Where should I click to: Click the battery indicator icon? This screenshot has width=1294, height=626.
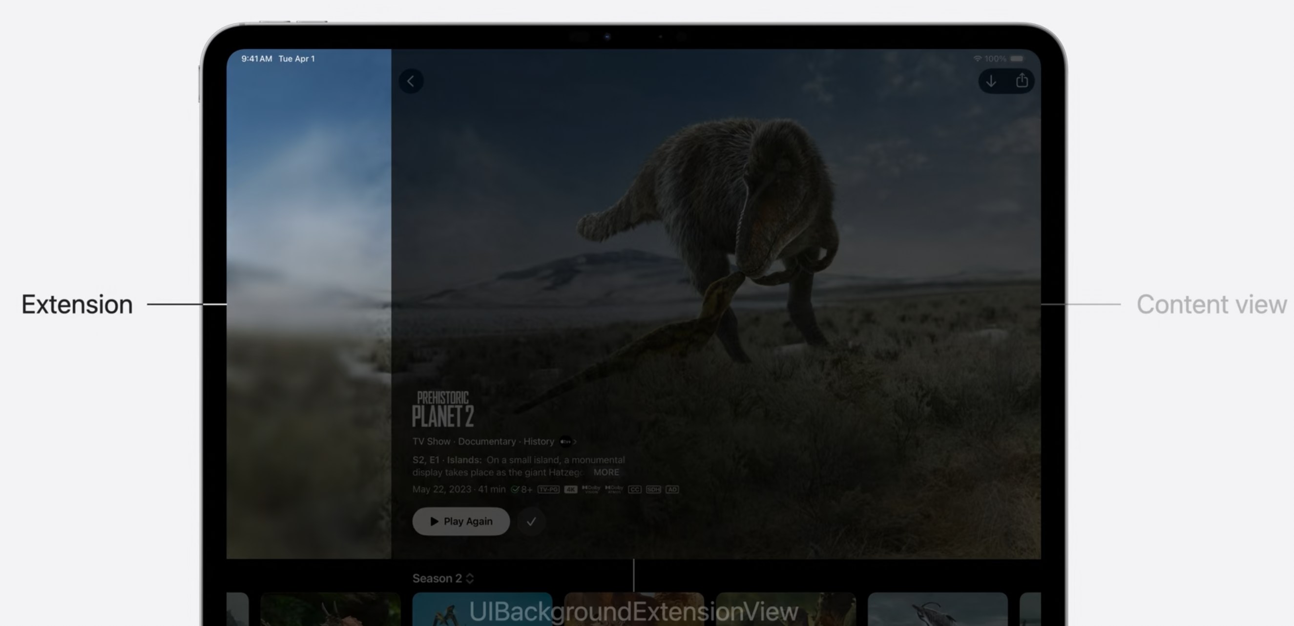tap(1017, 59)
